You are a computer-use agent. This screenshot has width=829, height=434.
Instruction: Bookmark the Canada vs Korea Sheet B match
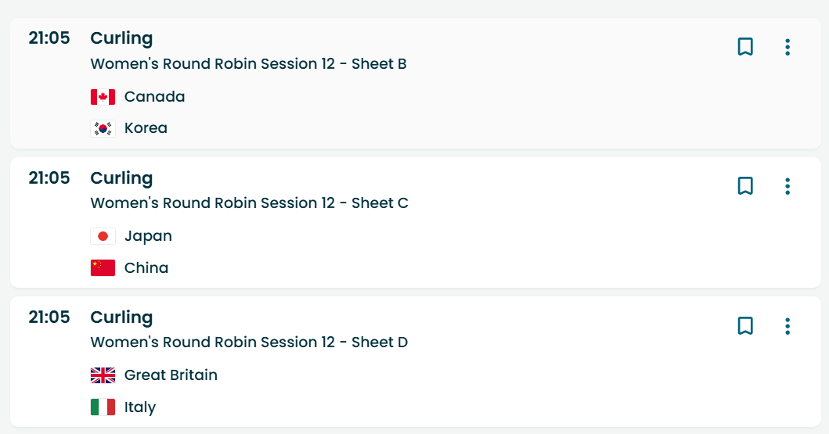(745, 47)
